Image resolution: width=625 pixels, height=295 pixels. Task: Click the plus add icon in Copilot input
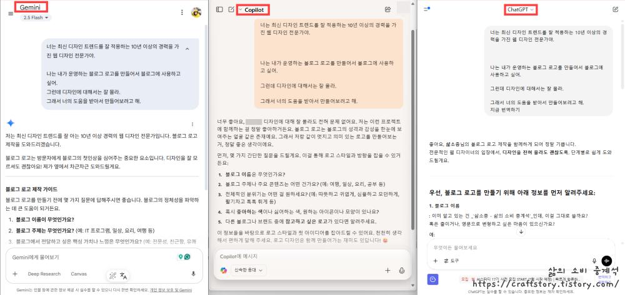pos(387,270)
